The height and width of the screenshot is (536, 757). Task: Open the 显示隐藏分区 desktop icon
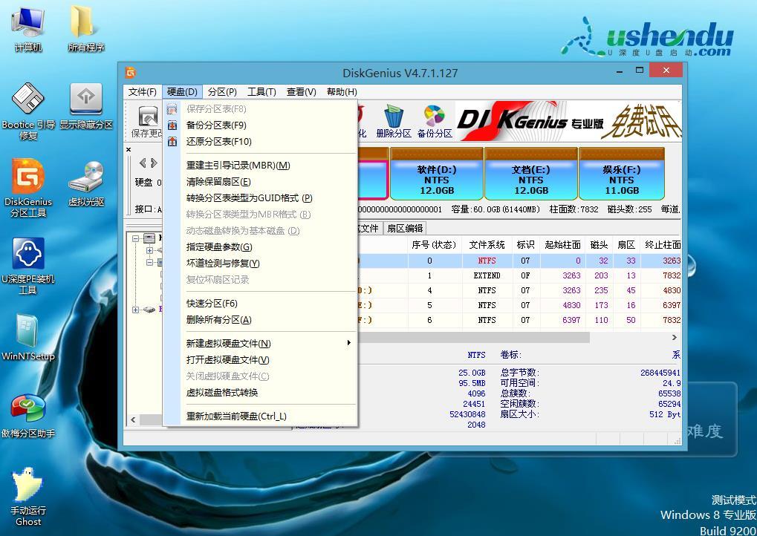tap(86, 106)
